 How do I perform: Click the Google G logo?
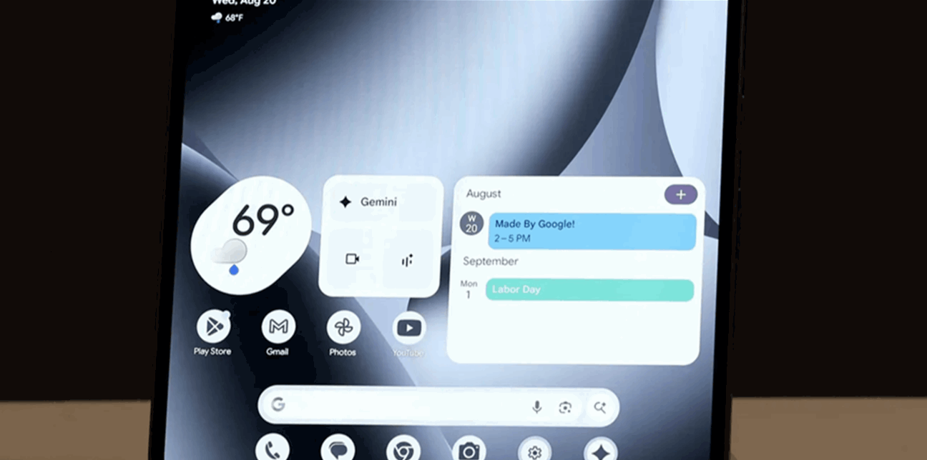pyautogui.click(x=278, y=405)
